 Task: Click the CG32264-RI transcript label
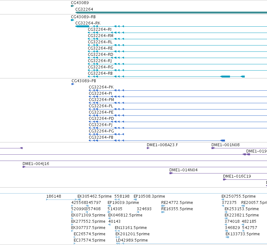point(99,29)
